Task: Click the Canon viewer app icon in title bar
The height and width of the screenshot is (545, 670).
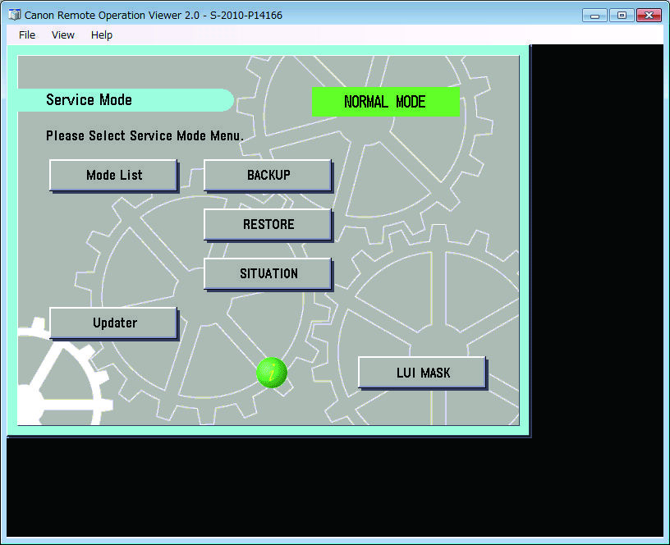Action: 14,15
